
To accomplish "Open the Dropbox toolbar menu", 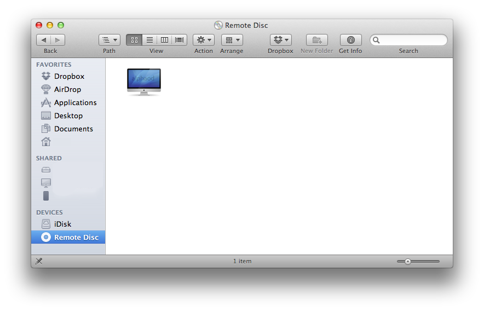I will click(x=281, y=40).
